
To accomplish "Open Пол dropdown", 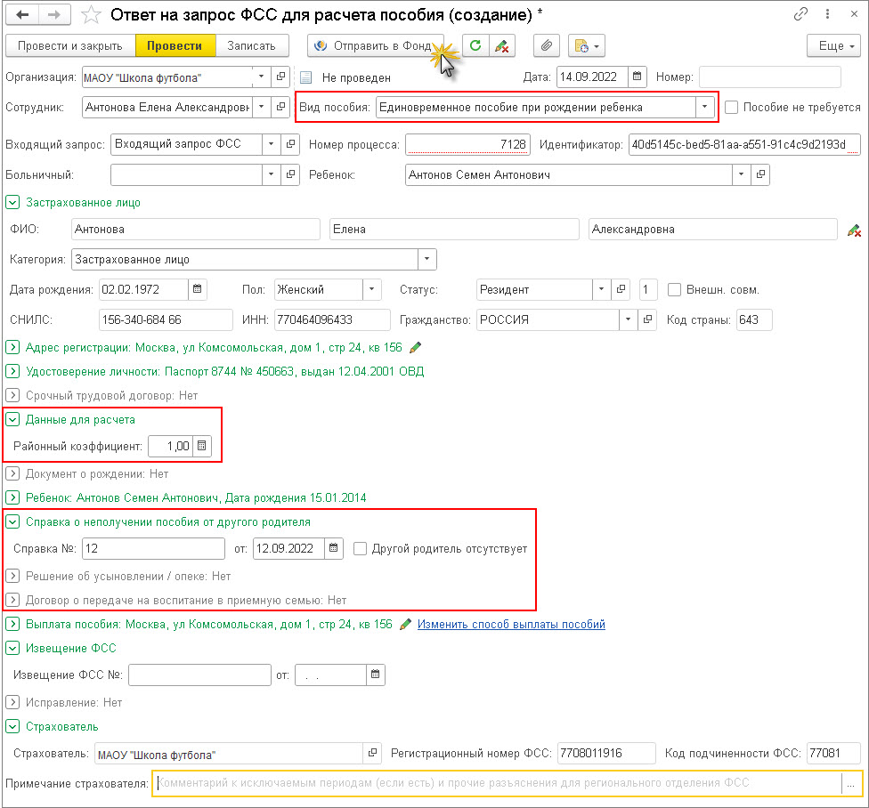I will tap(372, 289).
